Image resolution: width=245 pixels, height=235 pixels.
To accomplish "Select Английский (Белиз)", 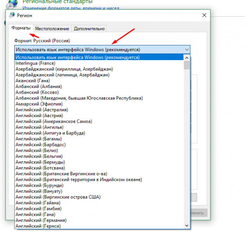I will click(x=99, y=150).
